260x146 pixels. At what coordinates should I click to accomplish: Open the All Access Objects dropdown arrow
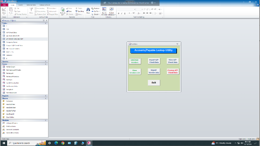tap(44, 21)
